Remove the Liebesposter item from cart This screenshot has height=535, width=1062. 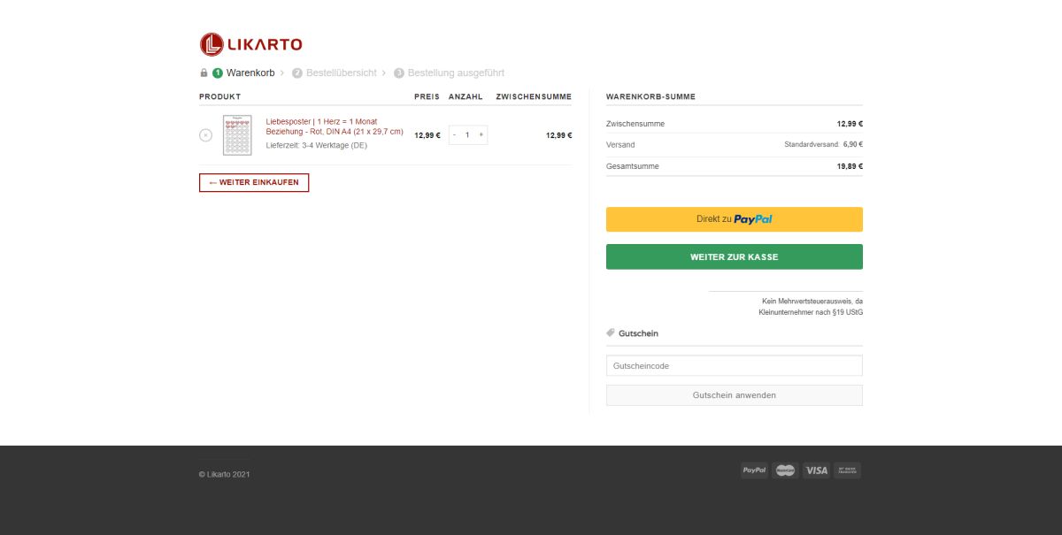(205, 135)
